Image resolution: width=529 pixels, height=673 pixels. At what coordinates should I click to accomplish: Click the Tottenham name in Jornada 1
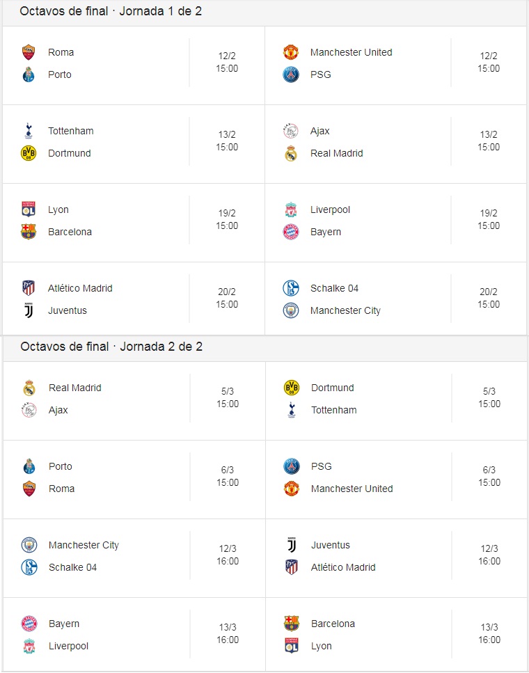pyautogui.click(x=71, y=131)
